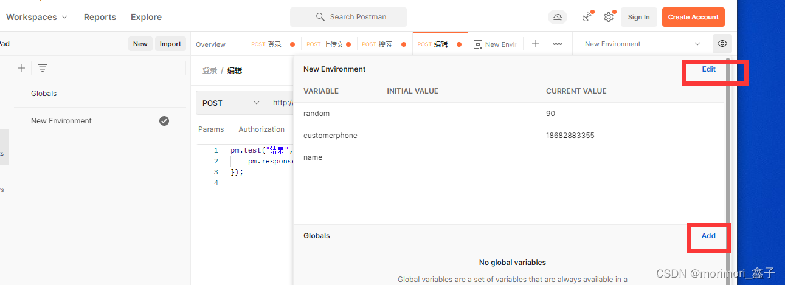Screen dimensions: 785x285
Task: Click the name variable row
Action: coord(511,157)
